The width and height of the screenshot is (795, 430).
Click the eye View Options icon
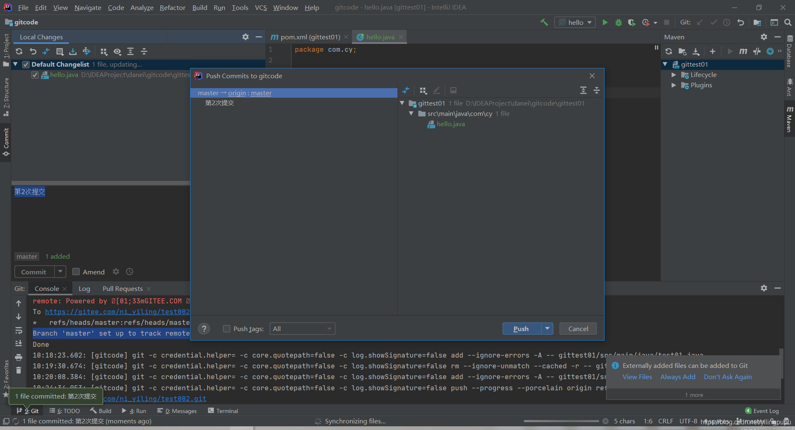point(118,51)
